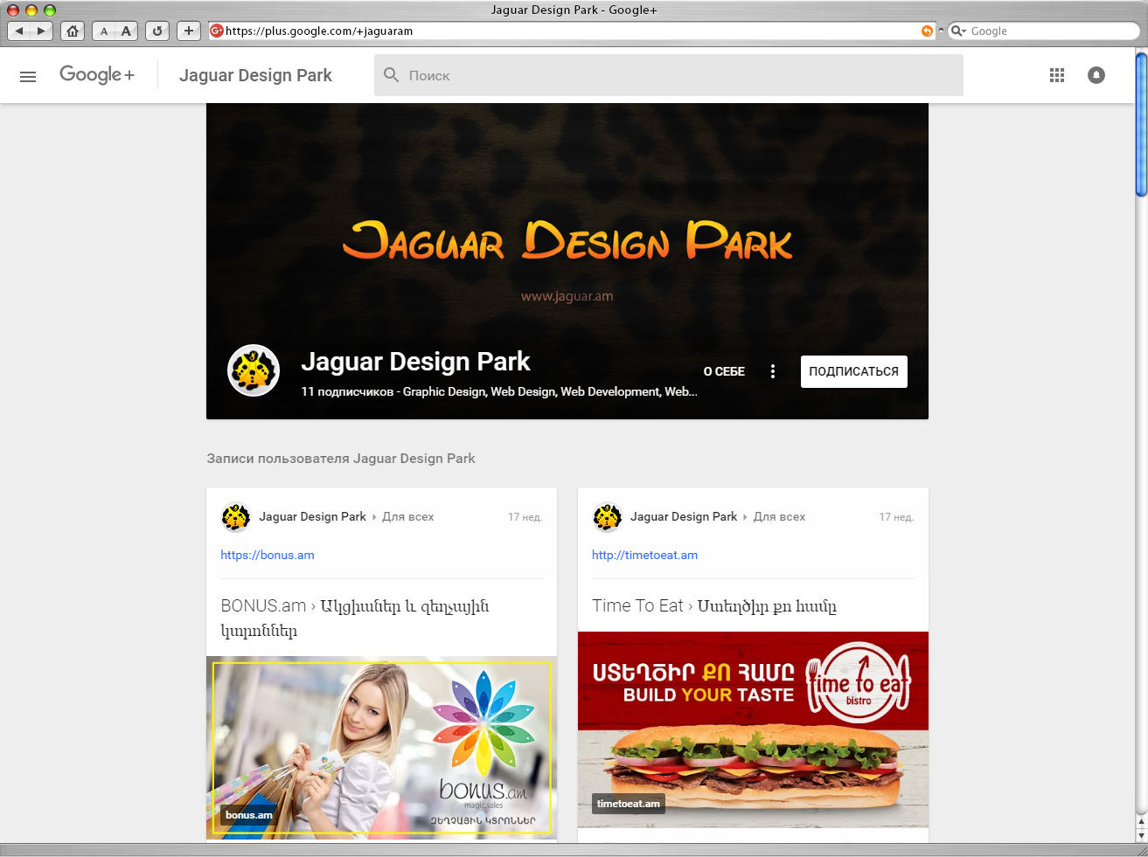This screenshot has height=857, width=1148.
Task: Open the https://bonus.am link
Action: [x=268, y=555]
